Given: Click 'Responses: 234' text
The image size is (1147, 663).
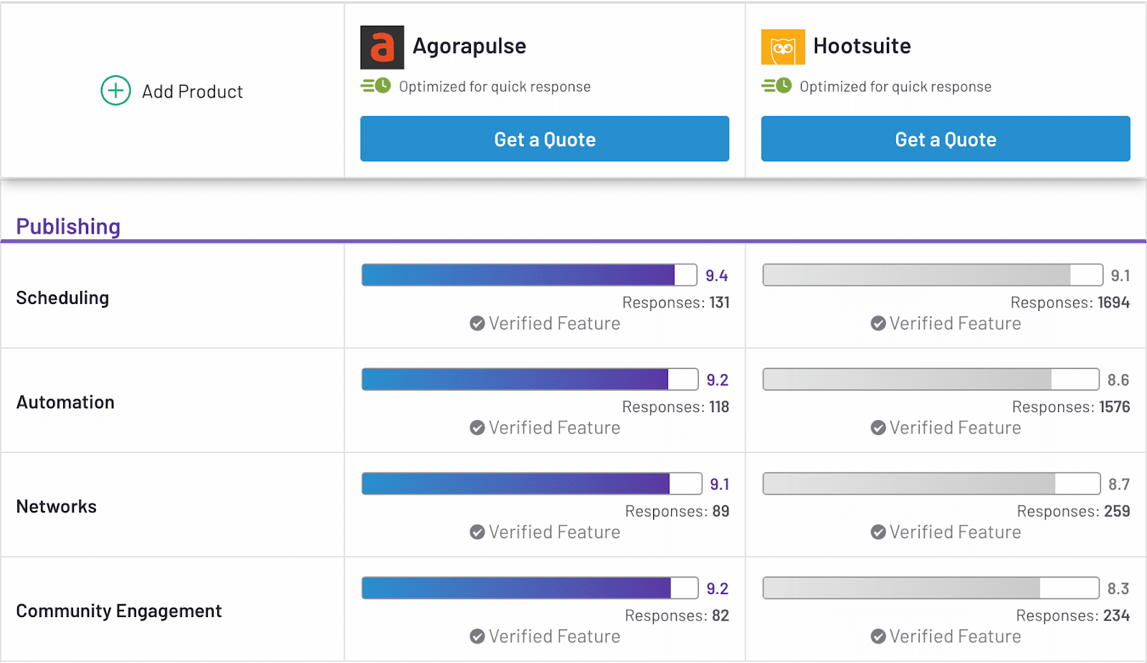Looking at the screenshot, I should click(x=1073, y=616).
